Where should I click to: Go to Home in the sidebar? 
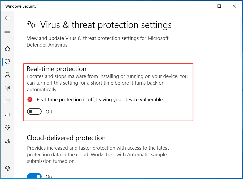click(7, 48)
